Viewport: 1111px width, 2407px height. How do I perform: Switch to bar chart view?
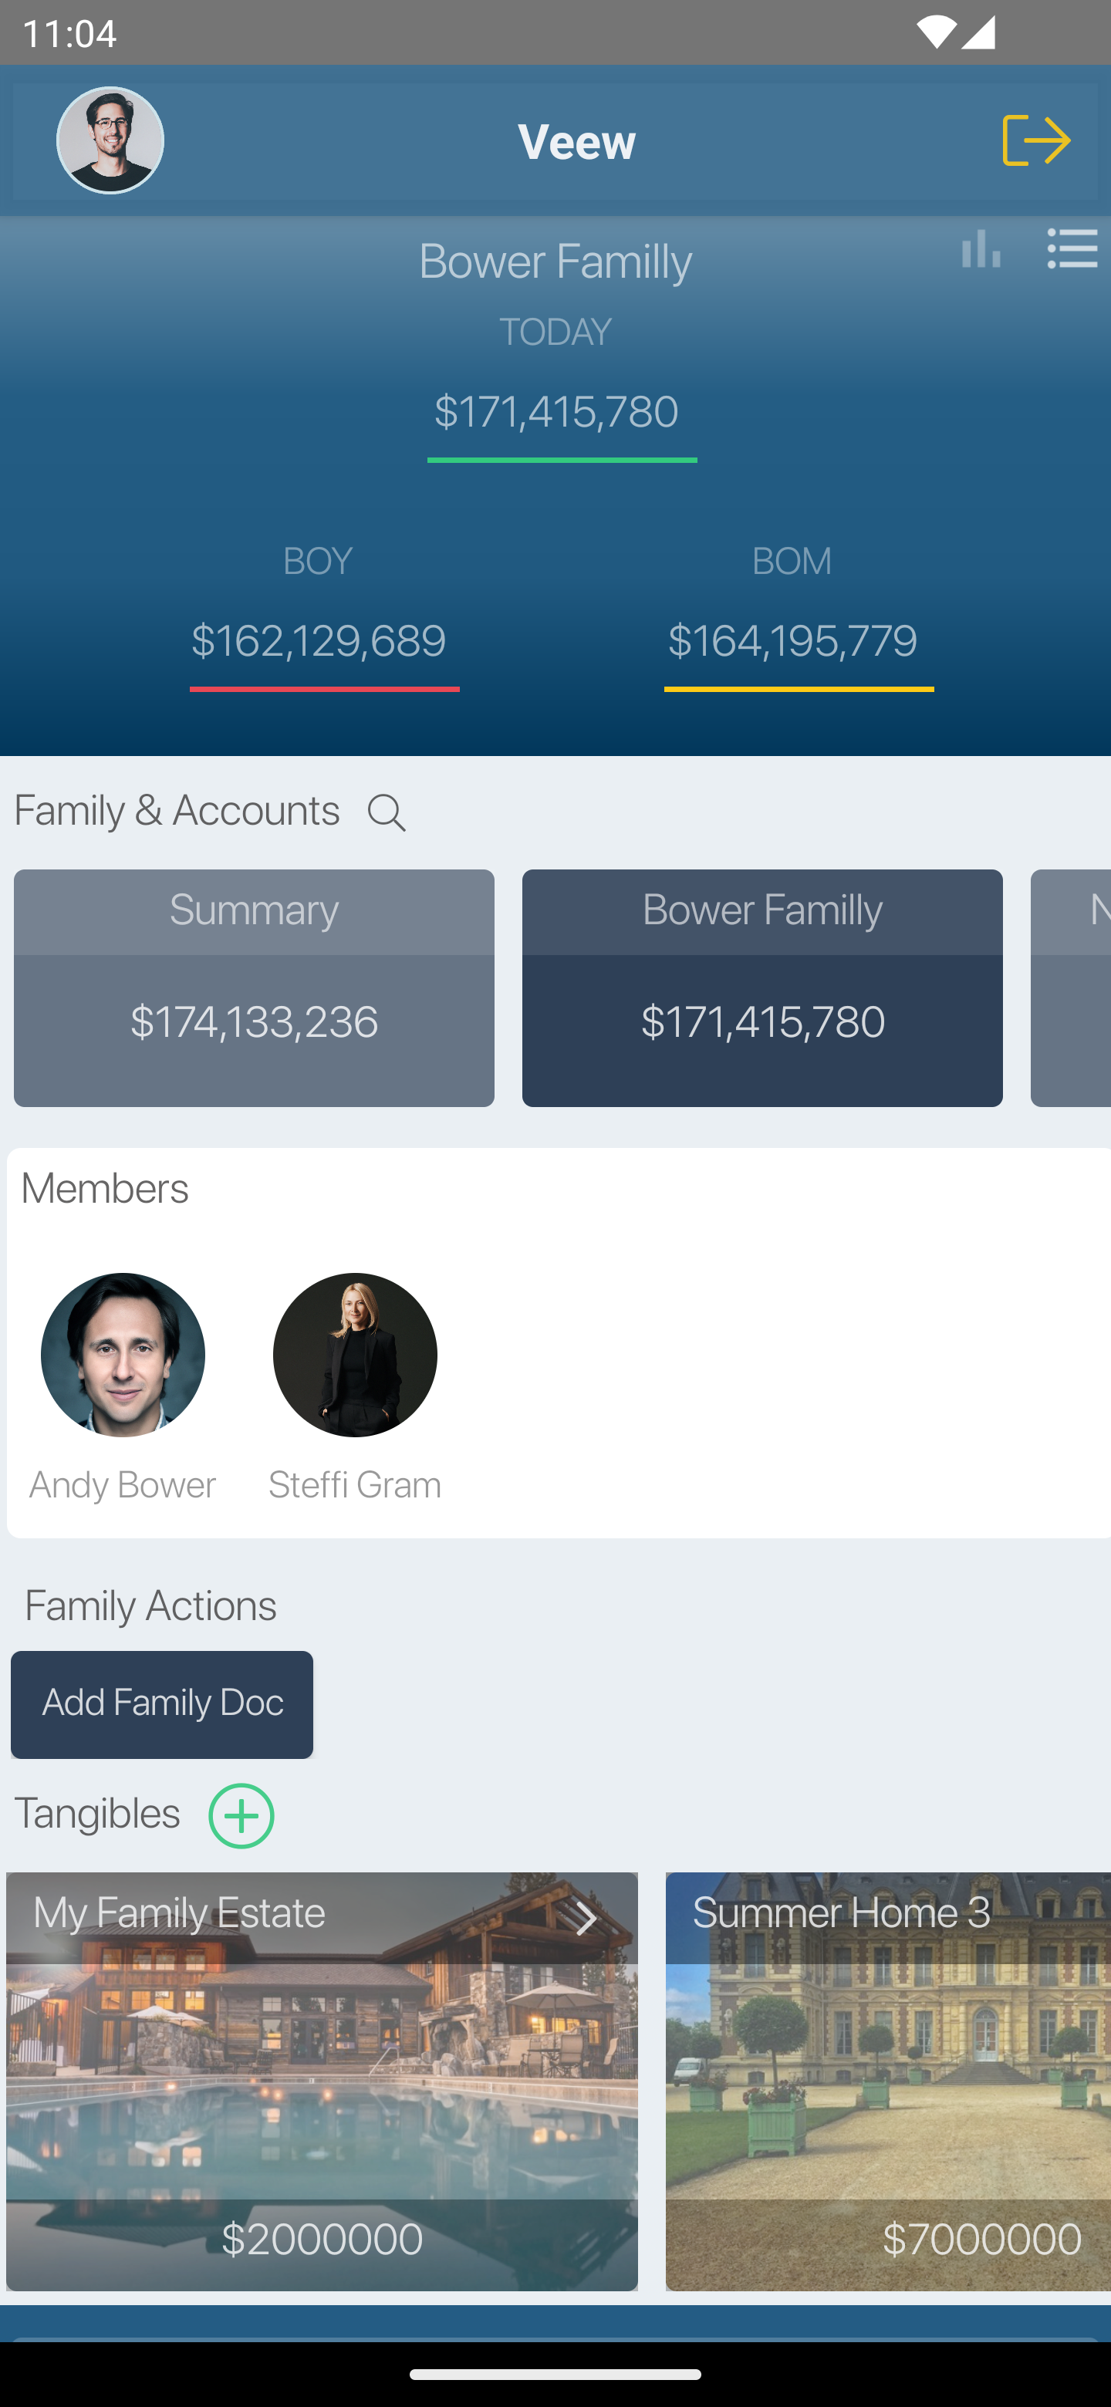pos(980,249)
